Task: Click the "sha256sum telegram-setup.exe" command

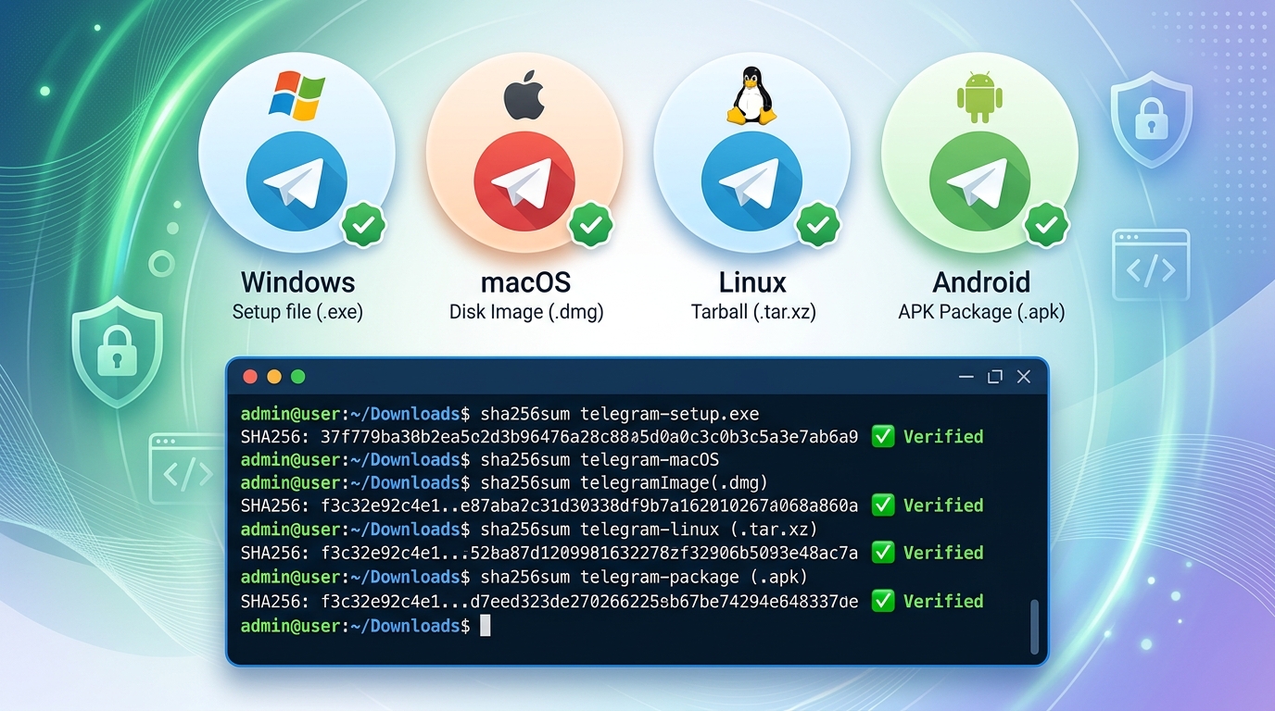Action: coord(620,413)
